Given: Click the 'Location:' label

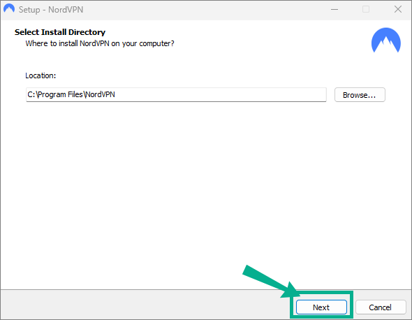Looking at the screenshot, I should pyautogui.click(x=41, y=75).
